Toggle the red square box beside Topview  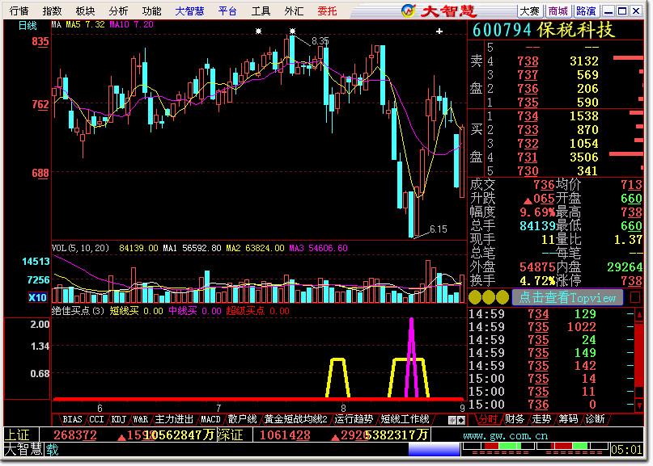click(x=635, y=297)
